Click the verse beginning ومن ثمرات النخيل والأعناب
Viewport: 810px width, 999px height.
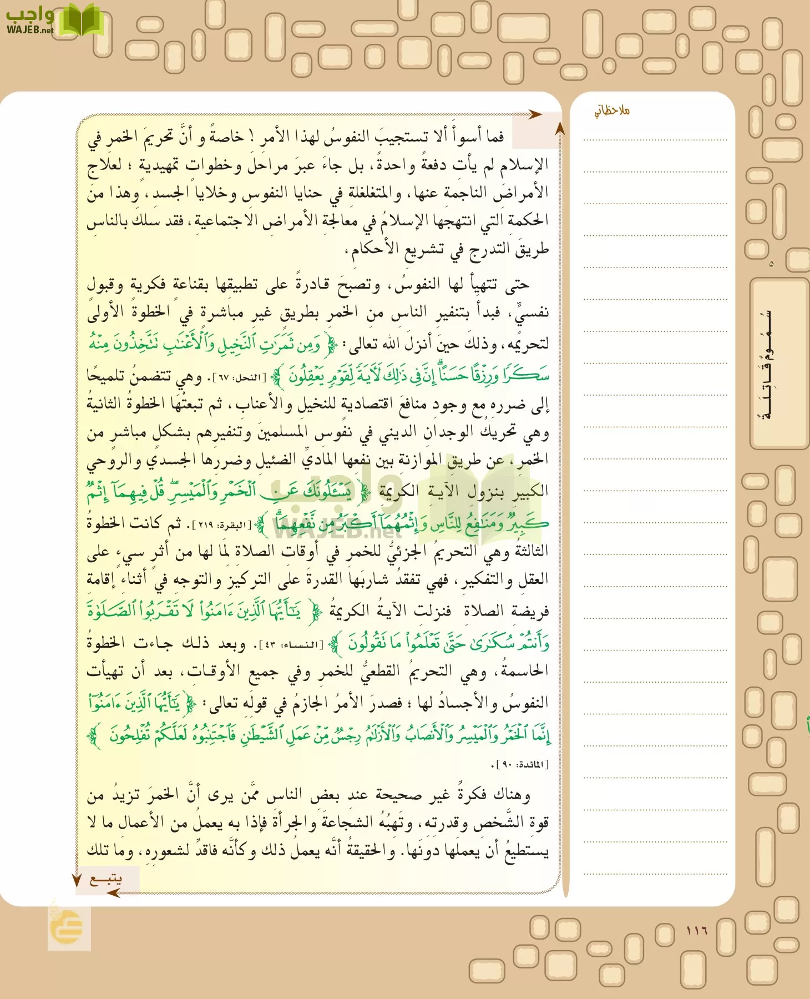pos(213,344)
